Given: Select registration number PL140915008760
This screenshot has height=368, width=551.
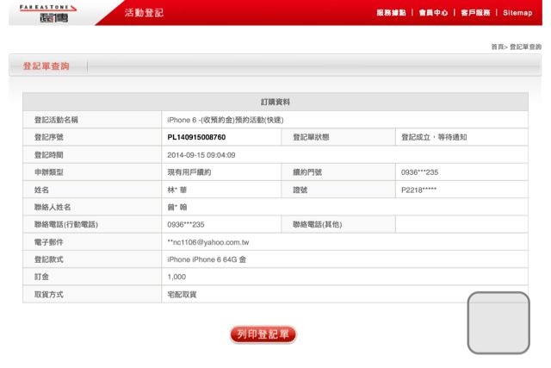Looking at the screenshot, I should point(196,137).
